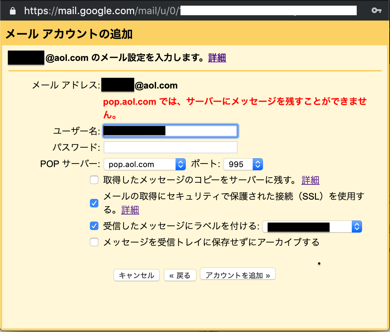
Task: Open the label selection dropdown
Action: [312, 227]
